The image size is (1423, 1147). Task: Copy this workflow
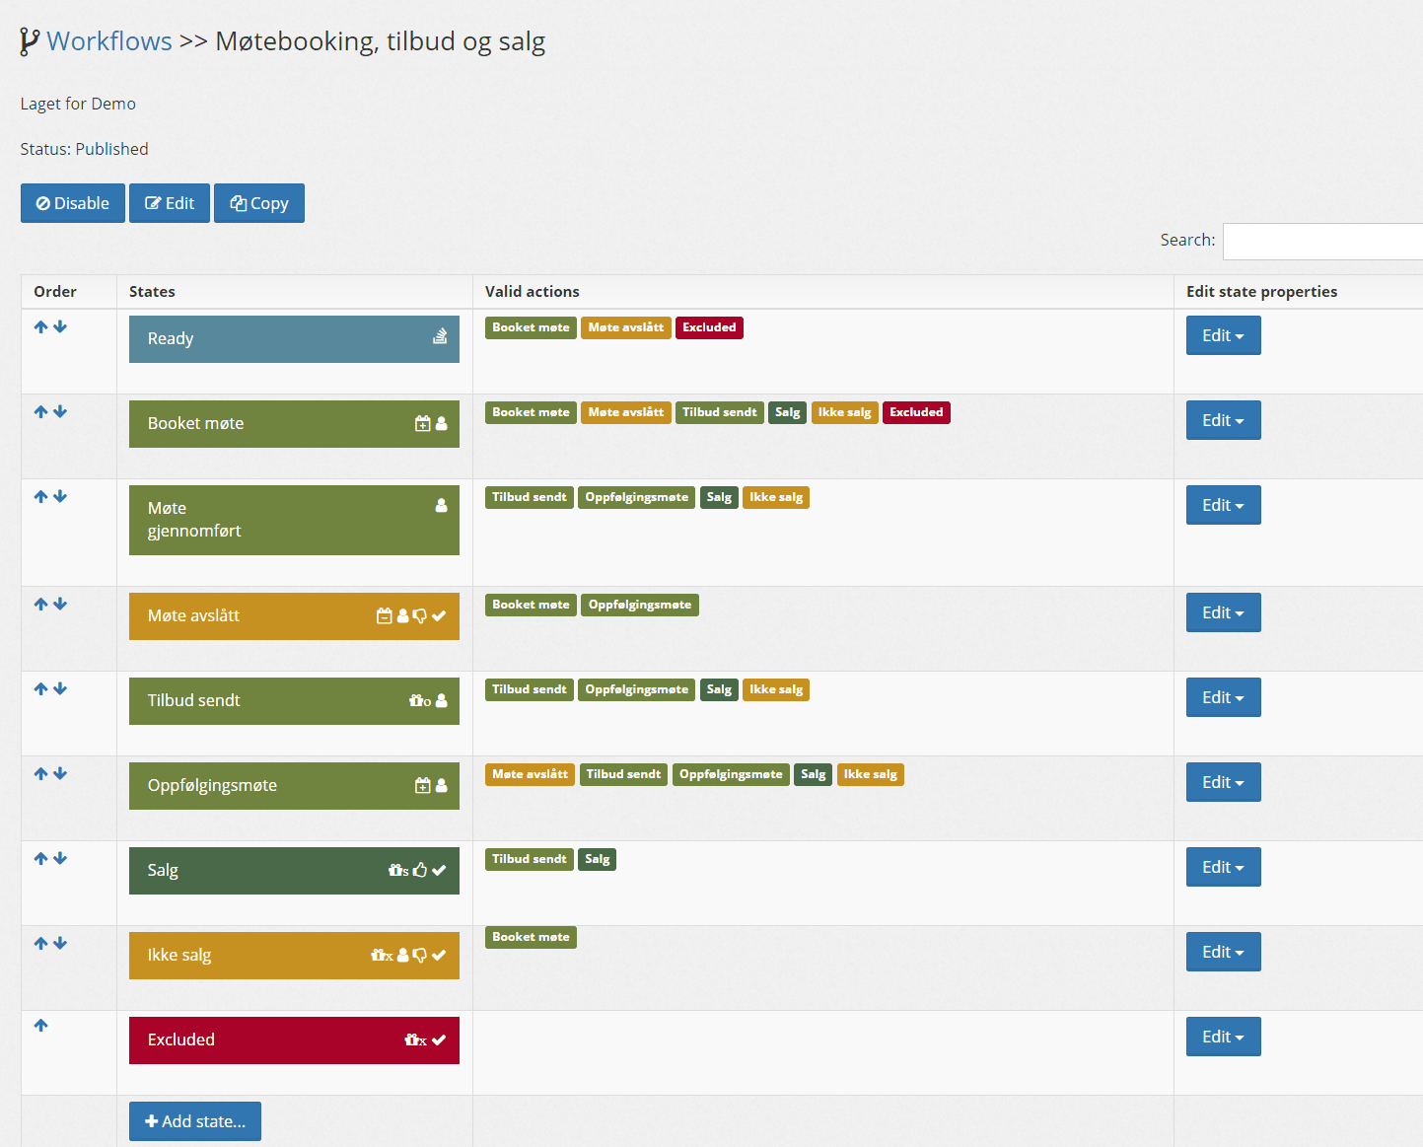point(259,203)
